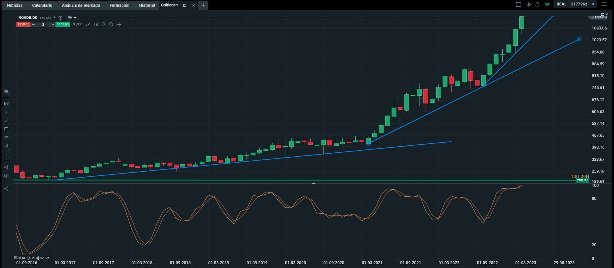Open the notifications bell
This screenshot has width=614, height=268.
[x=537, y=4]
